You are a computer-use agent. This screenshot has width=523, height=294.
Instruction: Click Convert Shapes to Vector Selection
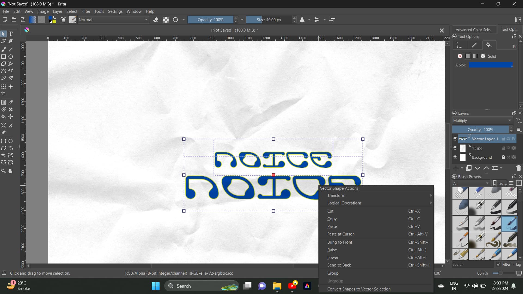(x=359, y=289)
